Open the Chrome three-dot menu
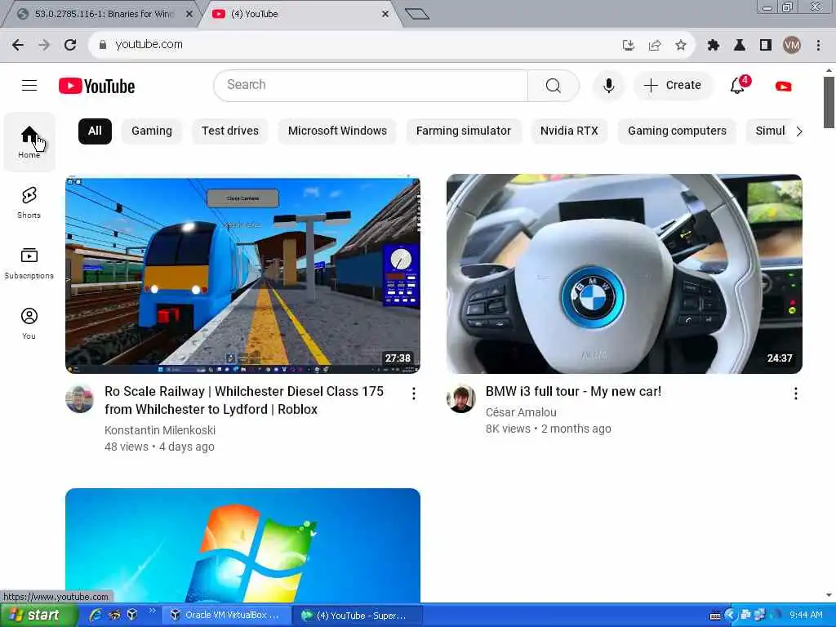Image resolution: width=836 pixels, height=627 pixels. coord(818,46)
